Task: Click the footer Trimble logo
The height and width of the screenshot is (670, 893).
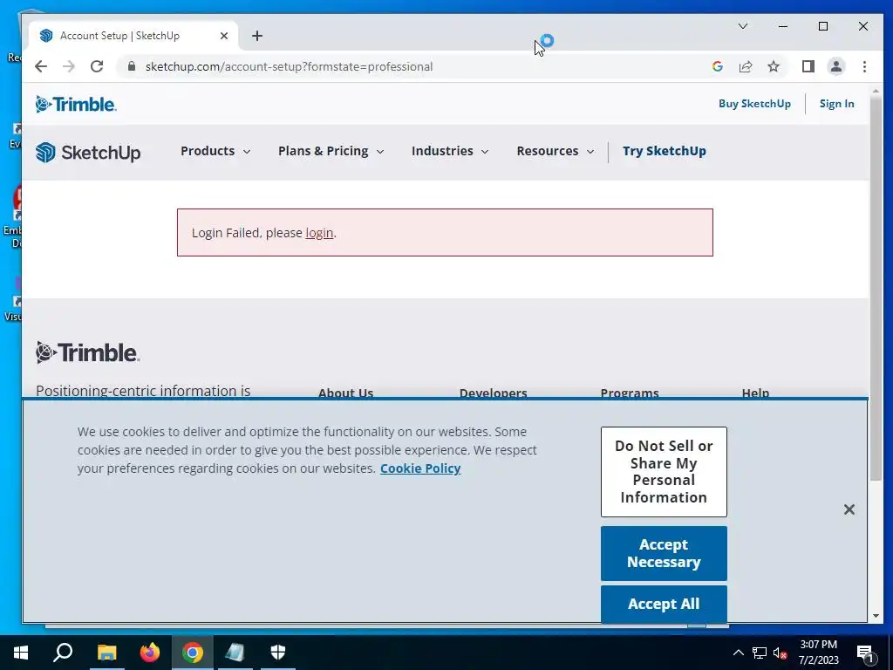Action: pyautogui.click(x=88, y=352)
